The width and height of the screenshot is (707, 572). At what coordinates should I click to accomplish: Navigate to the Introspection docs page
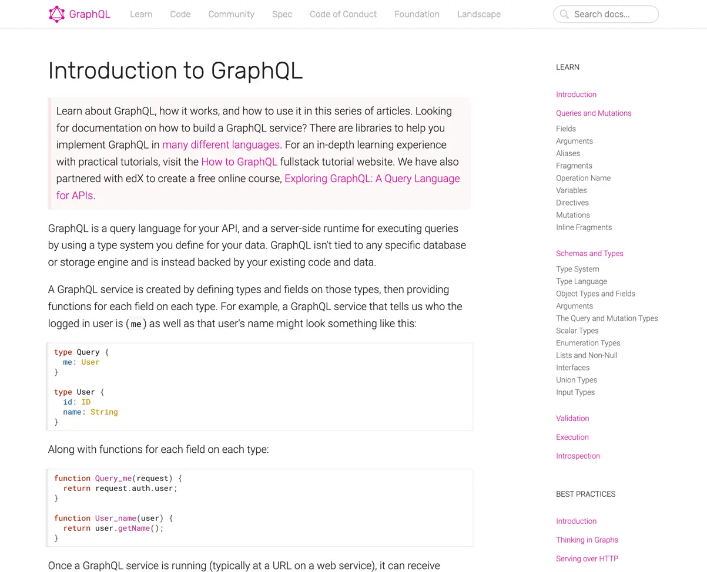(x=578, y=456)
